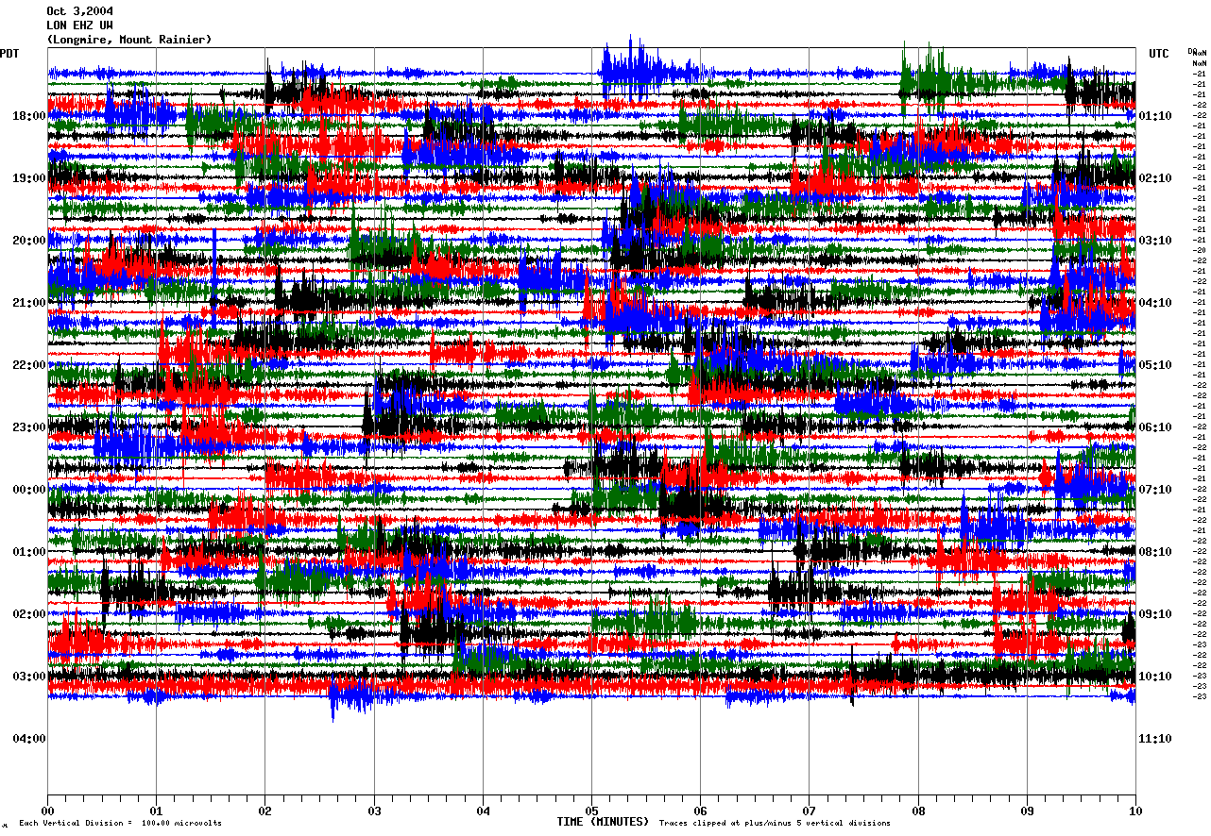Viewport: 1211px width, 836px height.
Task: Select the 01:00 PDT time label
Action: 28,552
